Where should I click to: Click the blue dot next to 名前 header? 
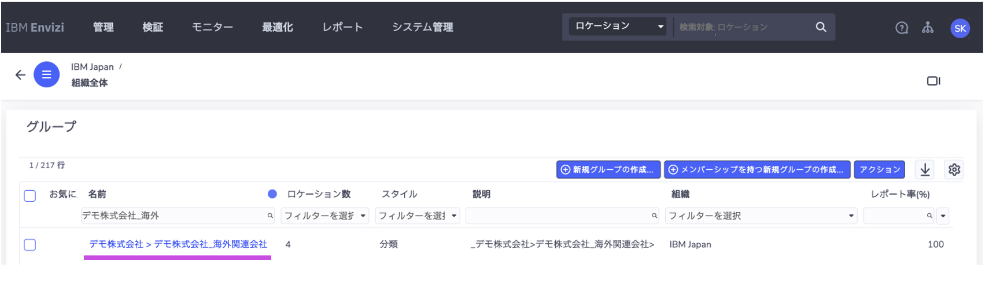(272, 194)
